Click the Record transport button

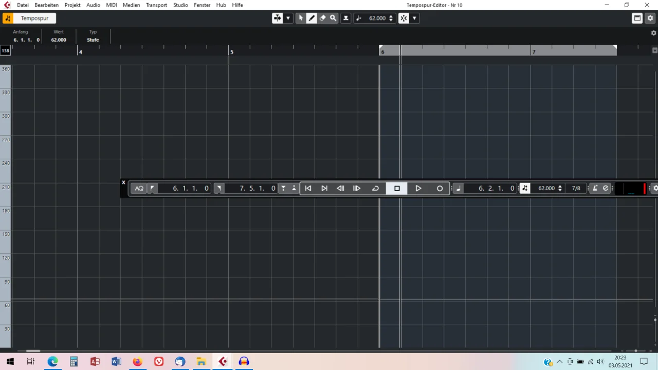(440, 188)
